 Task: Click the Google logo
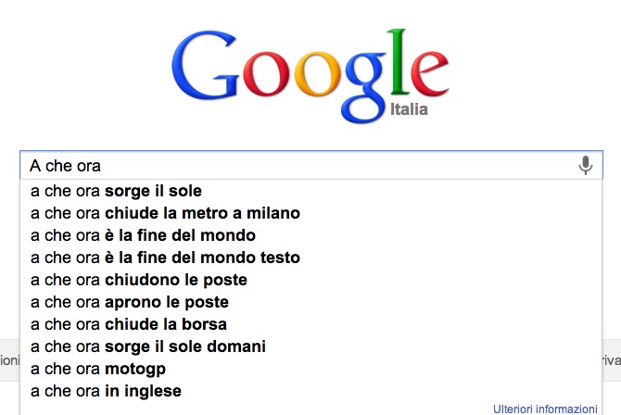tap(310, 74)
